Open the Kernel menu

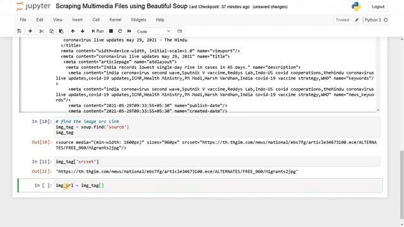tap(115, 20)
